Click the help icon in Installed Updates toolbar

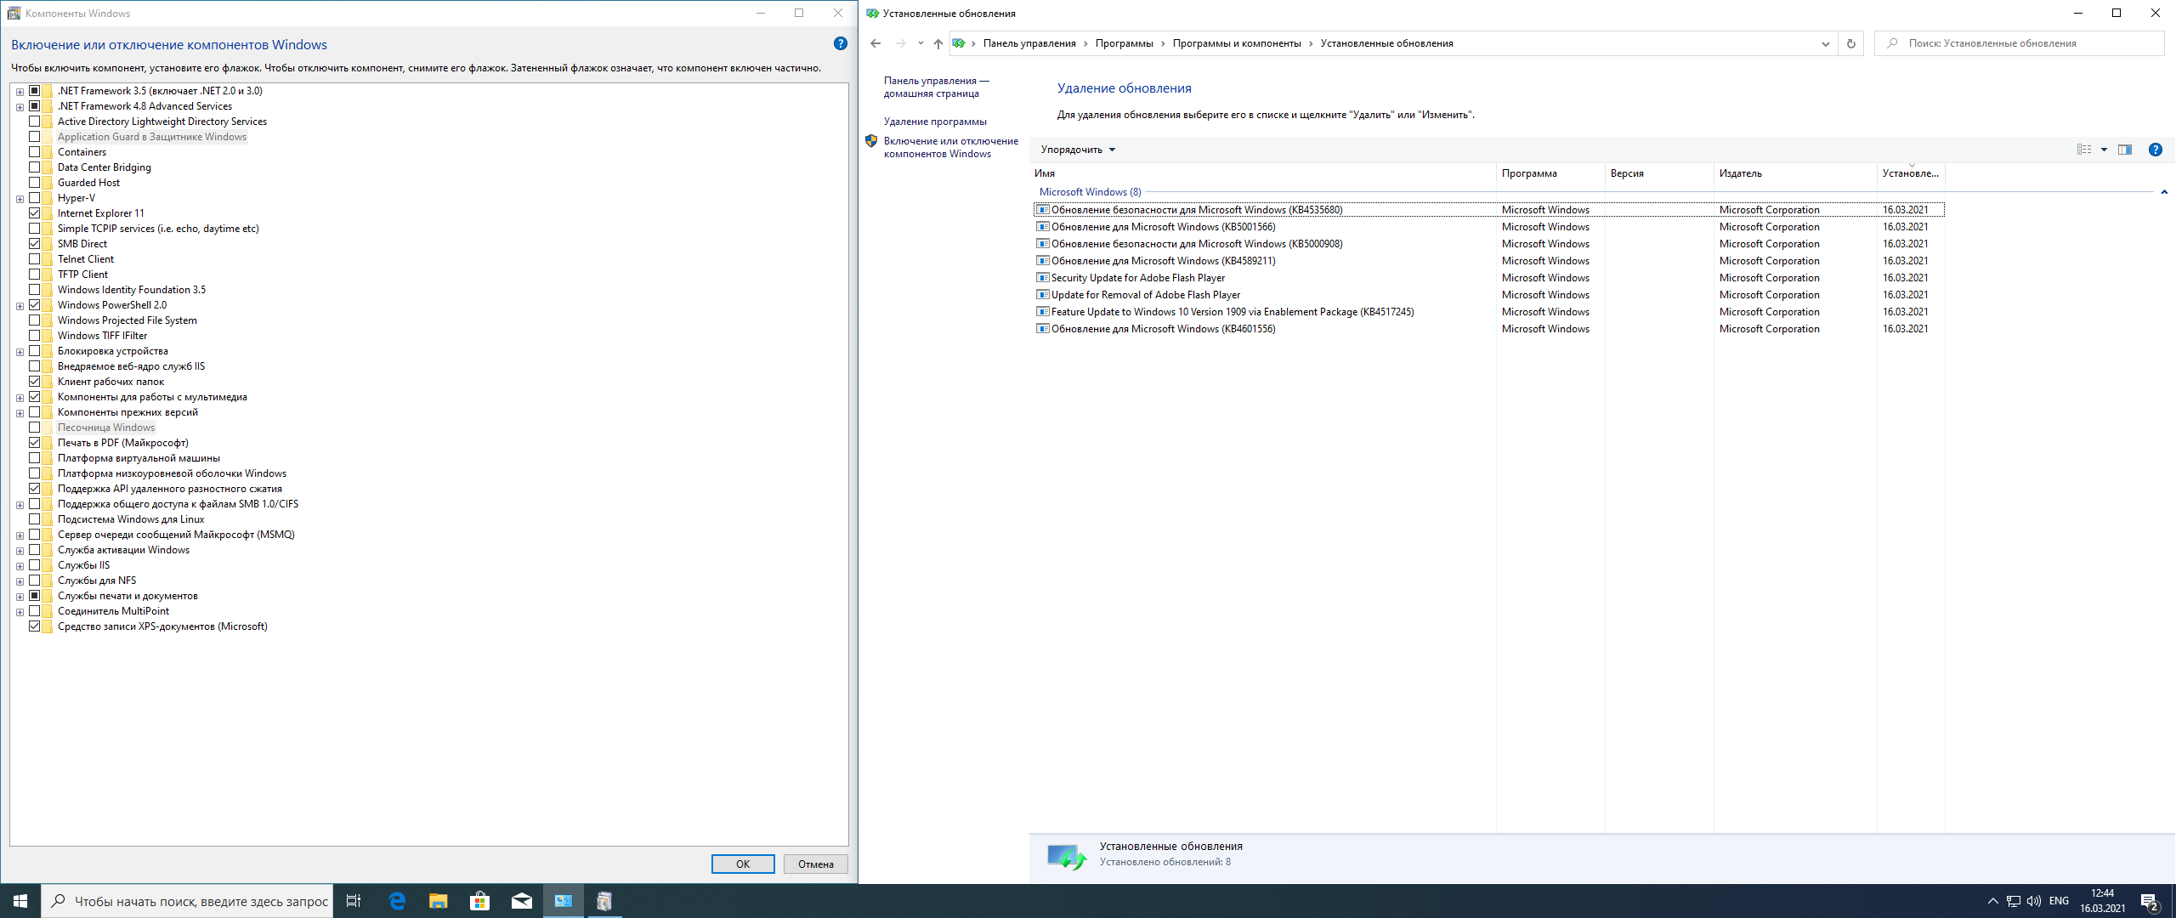coord(2155,150)
